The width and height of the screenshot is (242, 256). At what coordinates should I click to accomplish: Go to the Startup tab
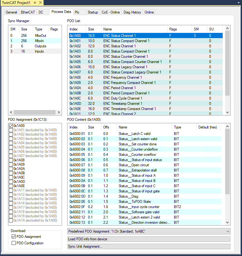click(x=93, y=12)
